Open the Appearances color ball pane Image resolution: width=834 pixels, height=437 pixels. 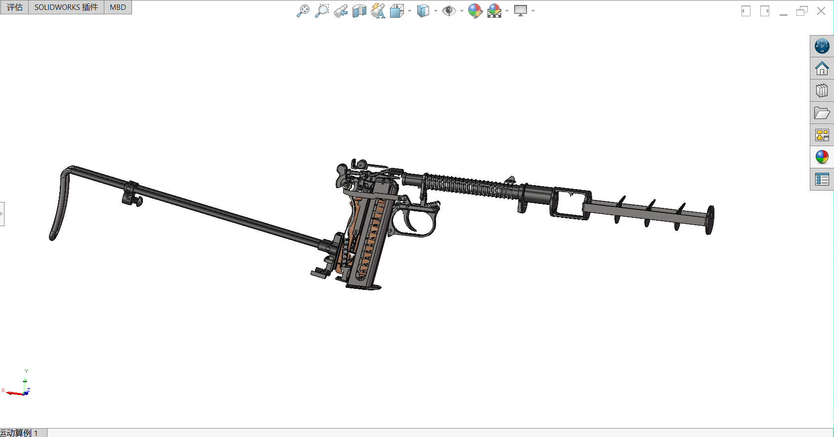coord(822,157)
